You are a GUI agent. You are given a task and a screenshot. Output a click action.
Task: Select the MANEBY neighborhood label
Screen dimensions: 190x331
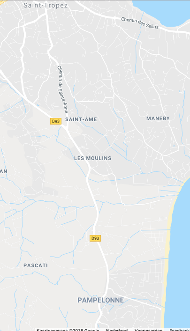pyautogui.click(x=158, y=118)
